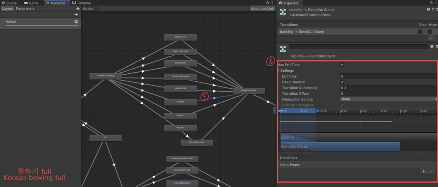Click the Transition Duration field
Image resolution: width=438 pixels, height=187 pixels.
coord(389,88)
